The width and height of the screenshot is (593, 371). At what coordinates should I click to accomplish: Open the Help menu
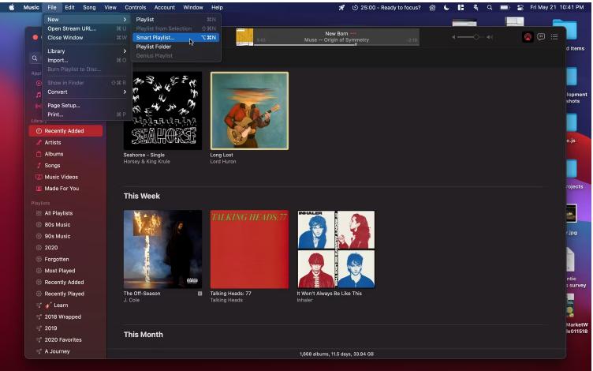tap(217, 7)
